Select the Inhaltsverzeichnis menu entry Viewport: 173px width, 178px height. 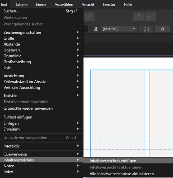tap(42, 160)
